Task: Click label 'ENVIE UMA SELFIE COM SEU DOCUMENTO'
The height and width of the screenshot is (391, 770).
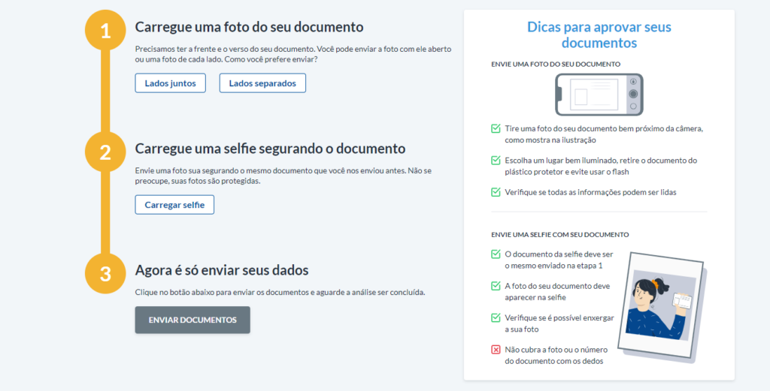Action: tap(559, 235)
